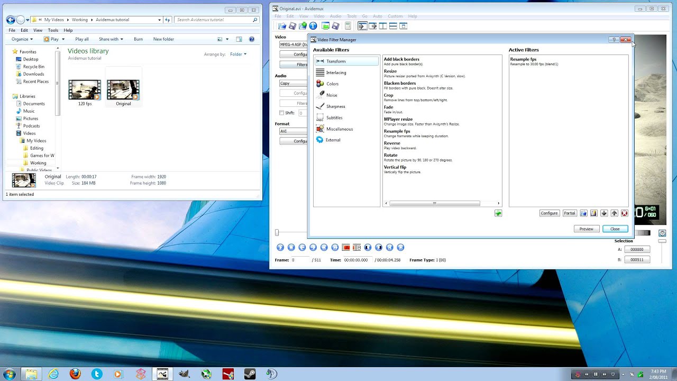677x381 pixels.
Task: Open the Share with dropdown in Explorer
Action: click(111, 39)
